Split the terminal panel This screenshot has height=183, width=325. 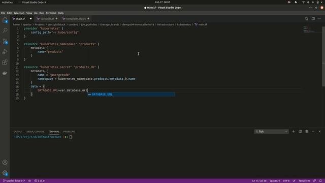300,132
